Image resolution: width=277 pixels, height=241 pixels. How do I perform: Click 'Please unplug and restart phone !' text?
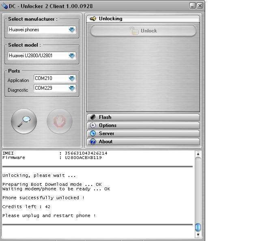point(49,215)
